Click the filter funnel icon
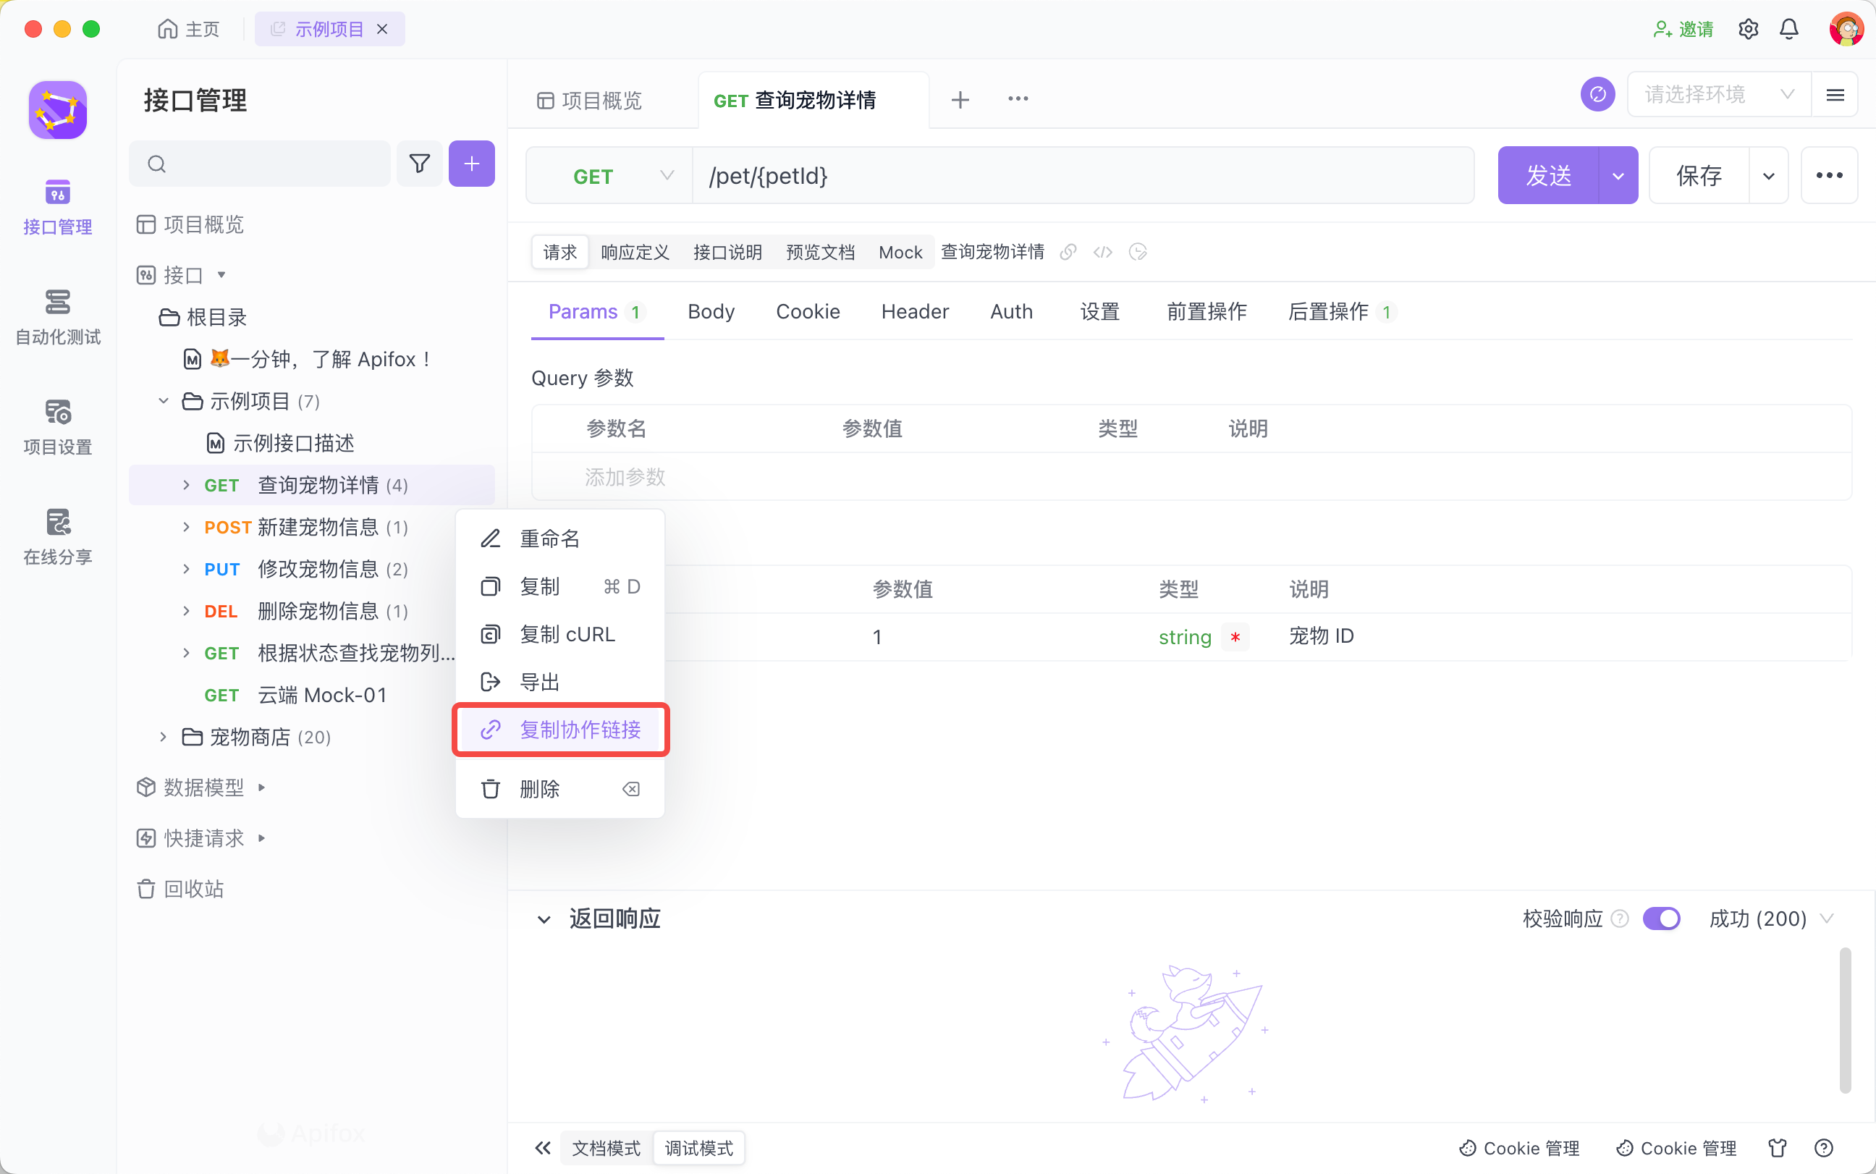 (x=419, y=164)
